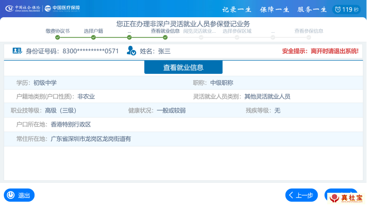Select the 阅览灵活就业... step label
The image size is (367, 206).
click(199, 31)
